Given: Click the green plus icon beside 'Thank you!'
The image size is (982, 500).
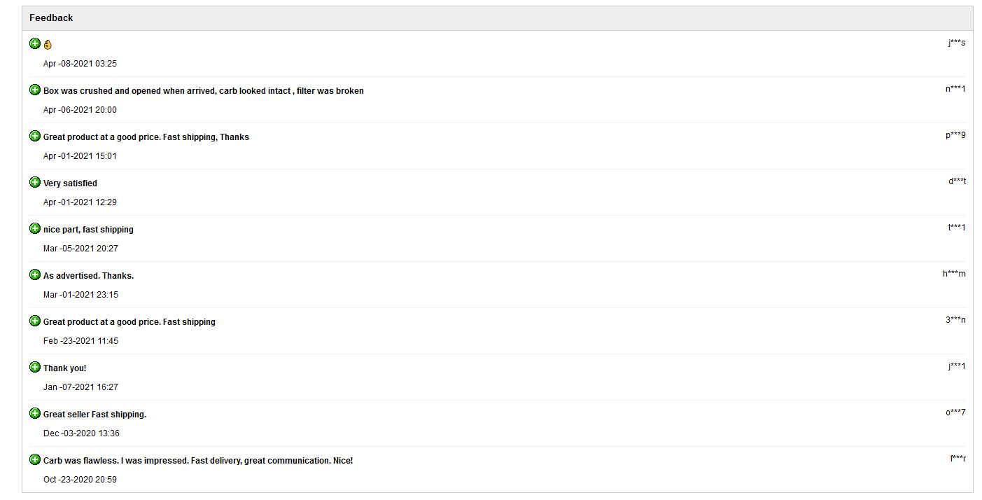Looking at the screenshot, I should click(35, 367).
